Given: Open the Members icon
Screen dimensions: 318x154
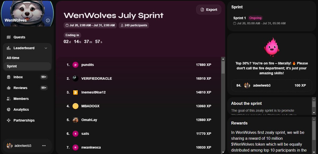Looking at the screenshot, I should click(9, 99).
